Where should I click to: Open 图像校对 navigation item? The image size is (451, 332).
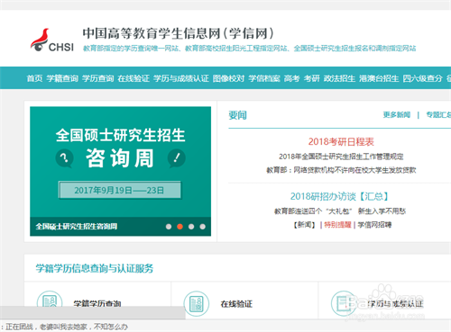click(x=228, y=78)
